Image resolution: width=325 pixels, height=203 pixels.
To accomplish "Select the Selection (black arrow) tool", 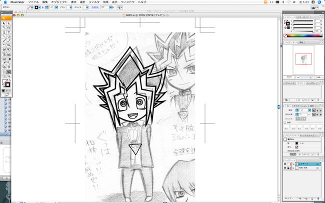I will click(4, 23).
